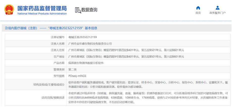
Task: Select company name 广州市金圻睿生物科技有限责任公司
Action: tap(90, 43)
